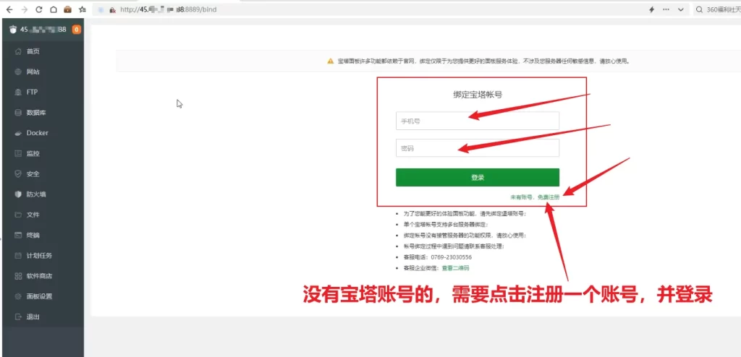The image size is (741, 357).
Task: Click the browser home icon
Action: pos(54,9)
